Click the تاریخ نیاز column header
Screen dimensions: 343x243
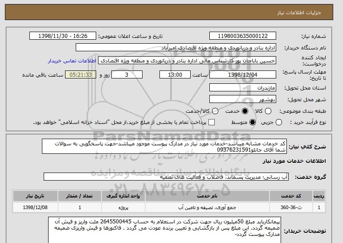35,196
